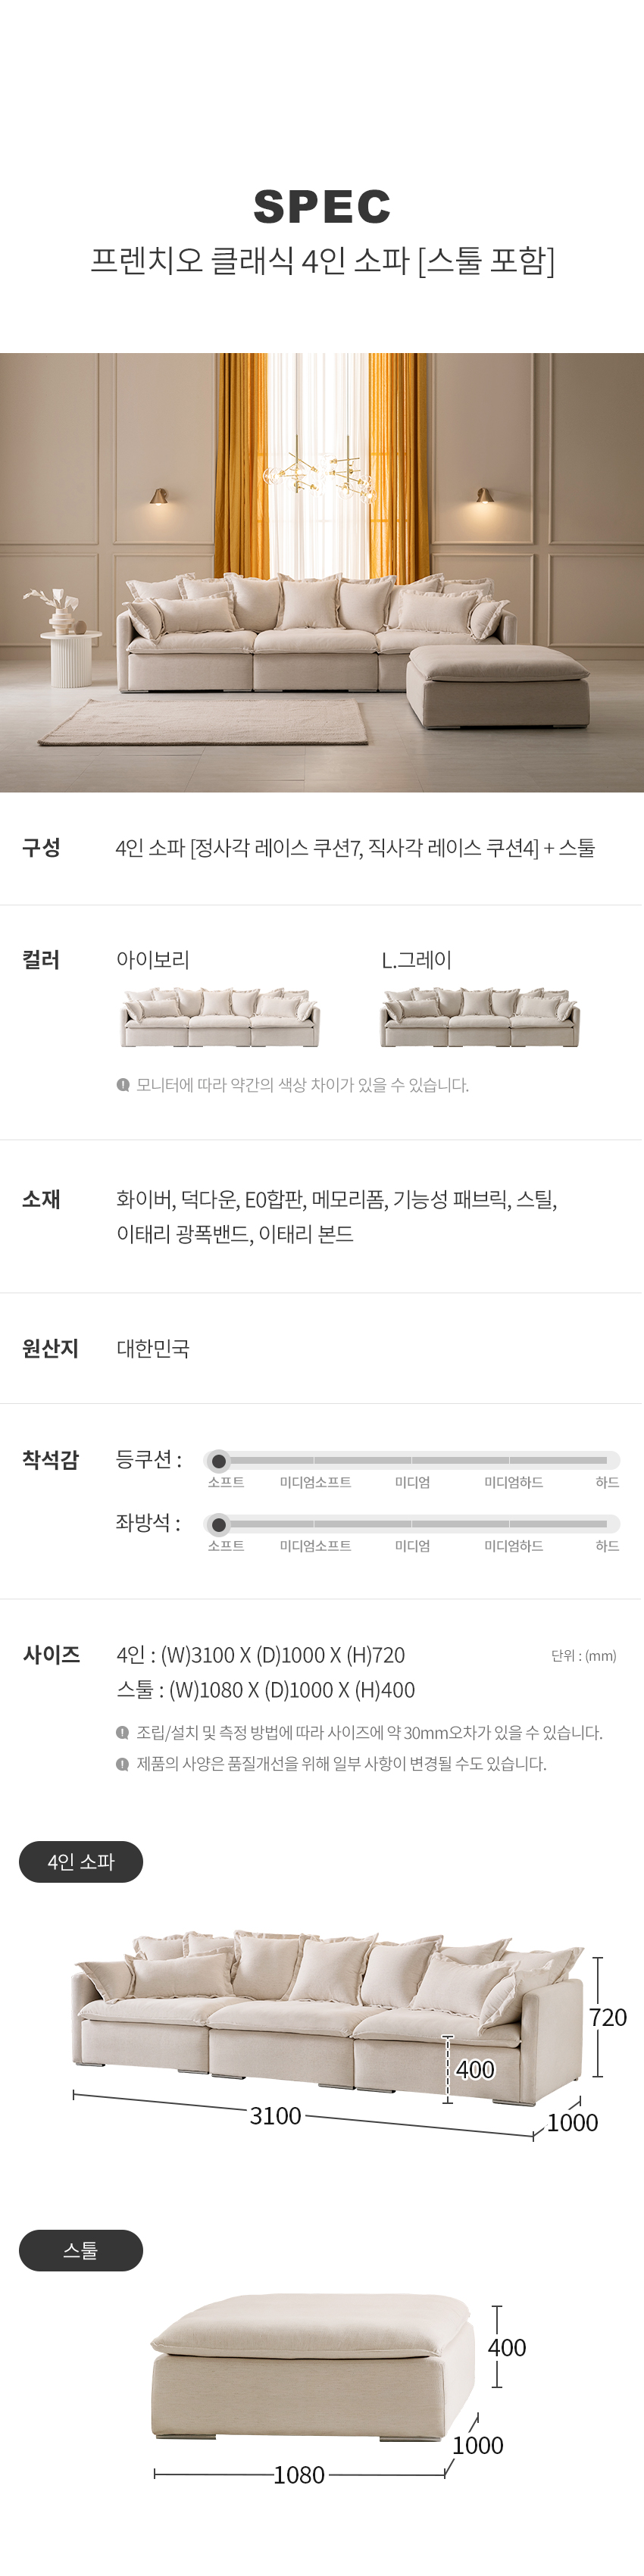This screenshot has width=644, height=2576.
Task: Click the info icon beside 30mm tolerance note
Action: pos(123,1732)
